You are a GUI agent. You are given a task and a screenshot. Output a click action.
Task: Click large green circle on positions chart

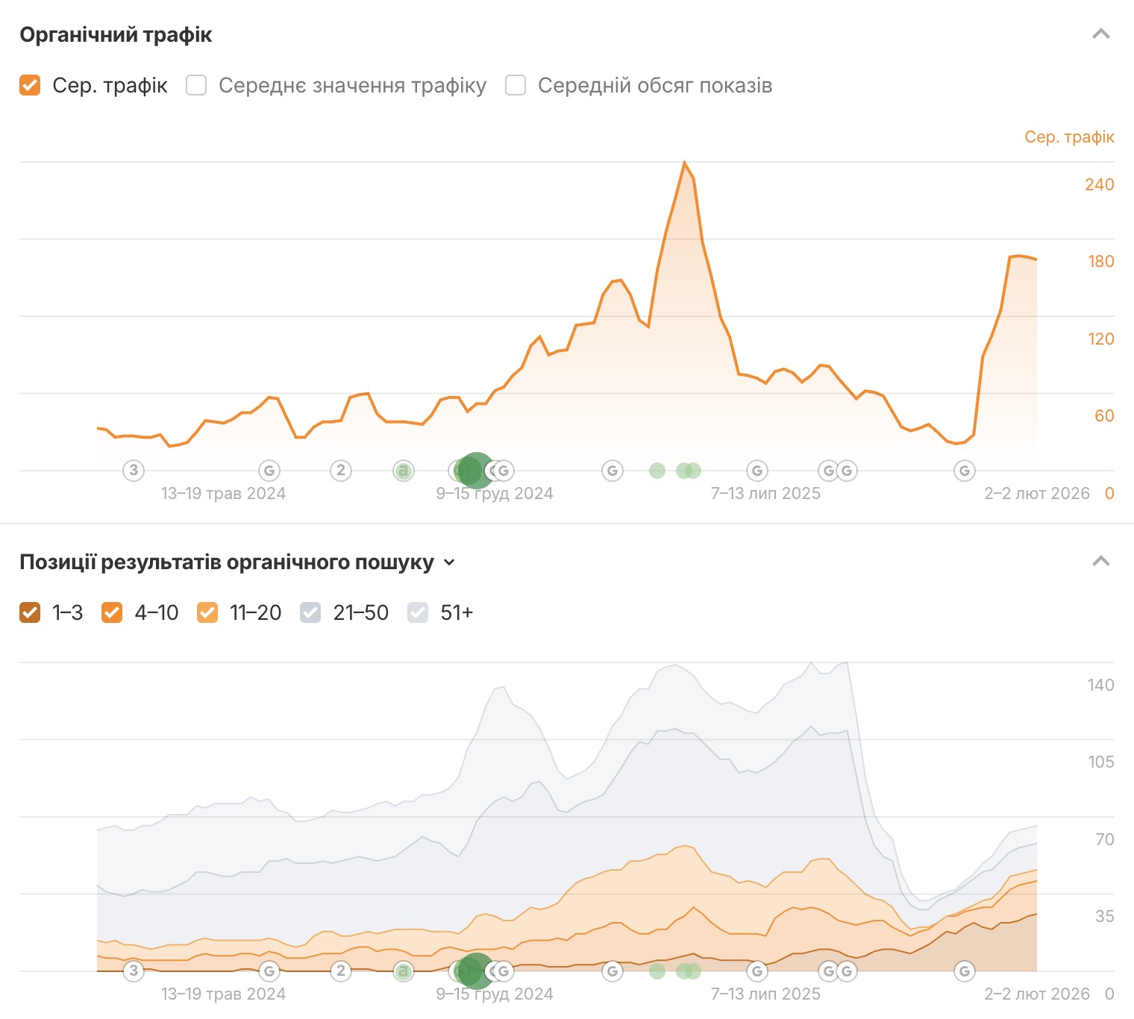tap(474, 971)
